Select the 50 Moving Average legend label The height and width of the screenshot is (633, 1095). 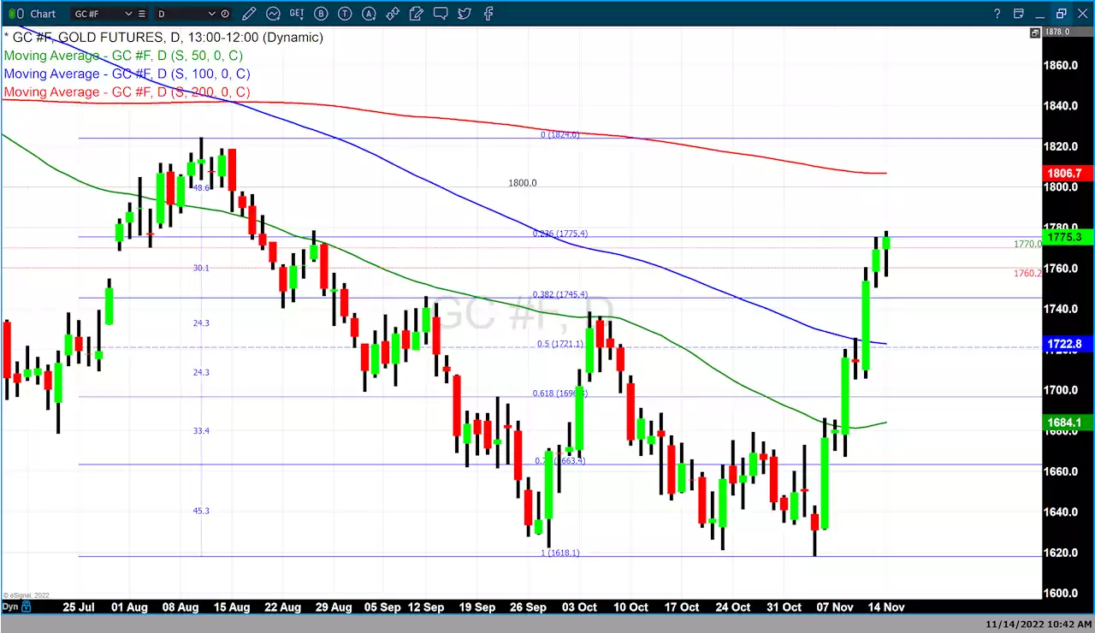click(x=123, y=56)
